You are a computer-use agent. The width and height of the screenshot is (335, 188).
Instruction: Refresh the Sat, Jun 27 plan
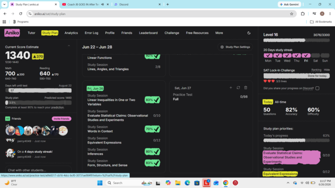[x=238, y=88]
